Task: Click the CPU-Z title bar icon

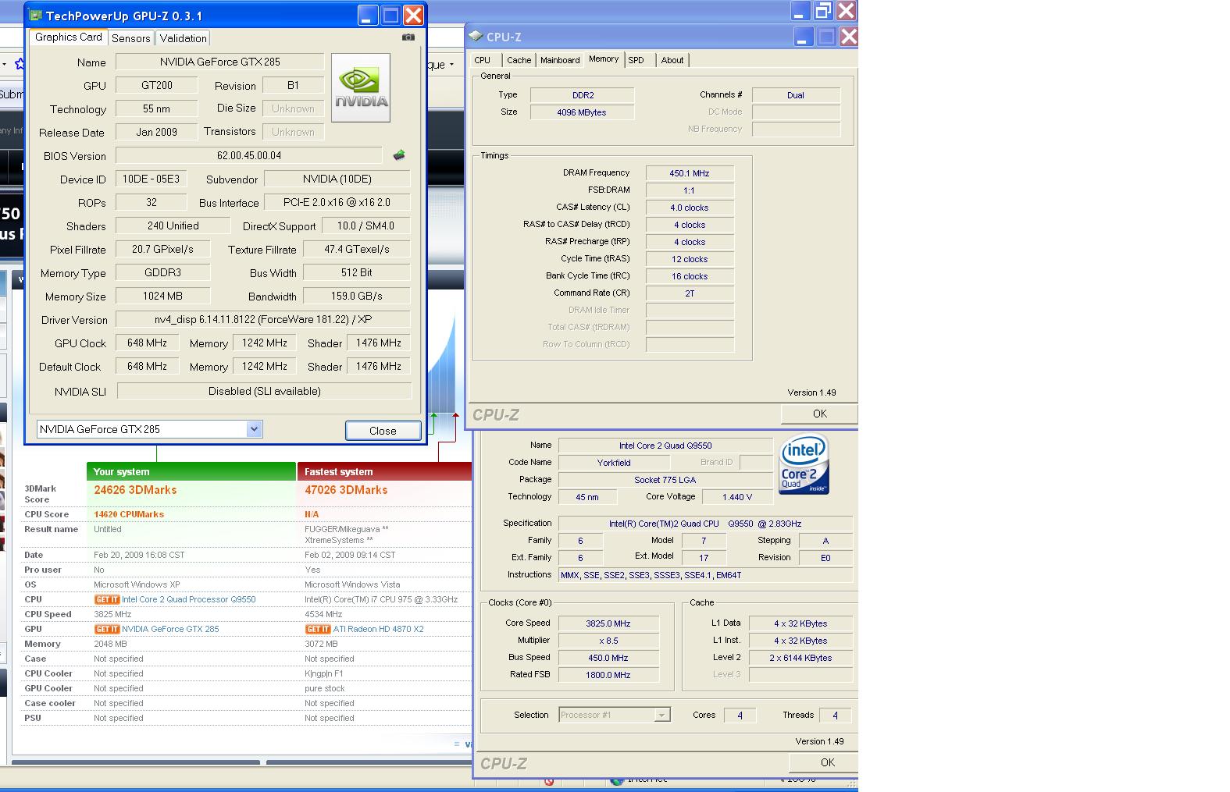Action: pos(476,36)
